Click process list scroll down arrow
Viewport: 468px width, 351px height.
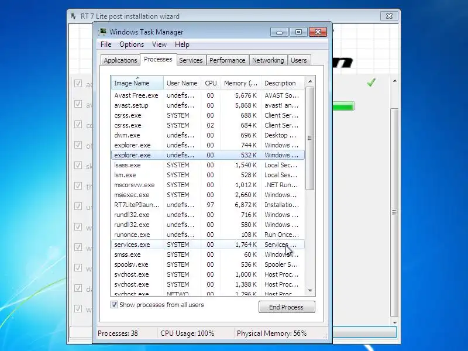tap(310, 290)
